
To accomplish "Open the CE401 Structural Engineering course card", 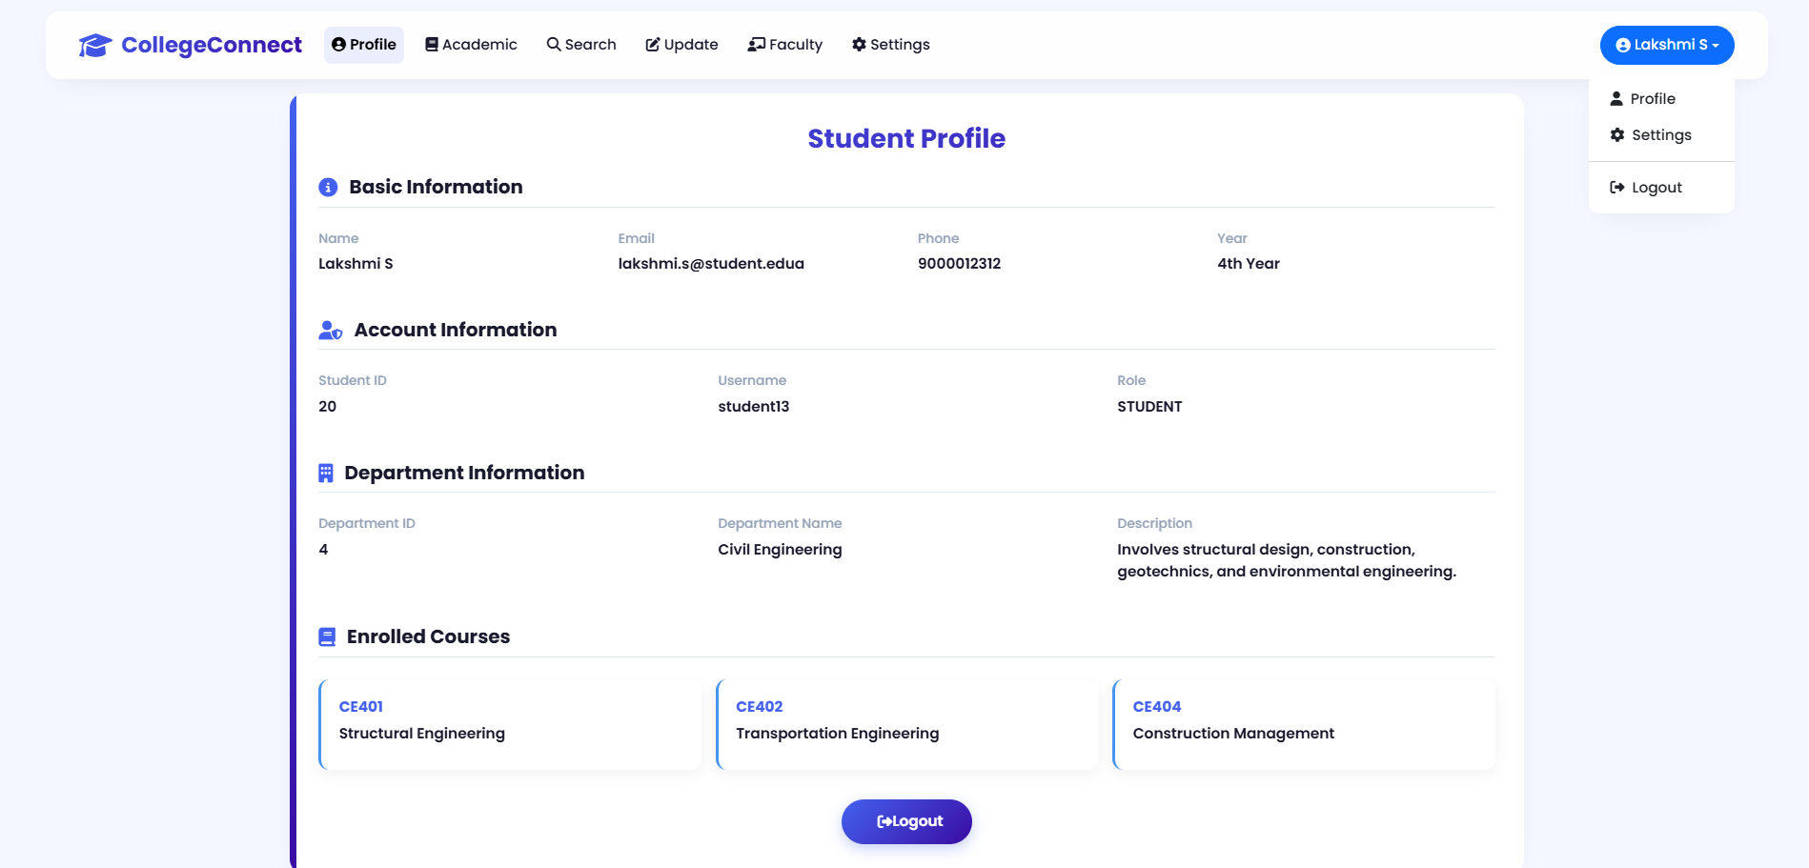I will [x=510, y=725].
